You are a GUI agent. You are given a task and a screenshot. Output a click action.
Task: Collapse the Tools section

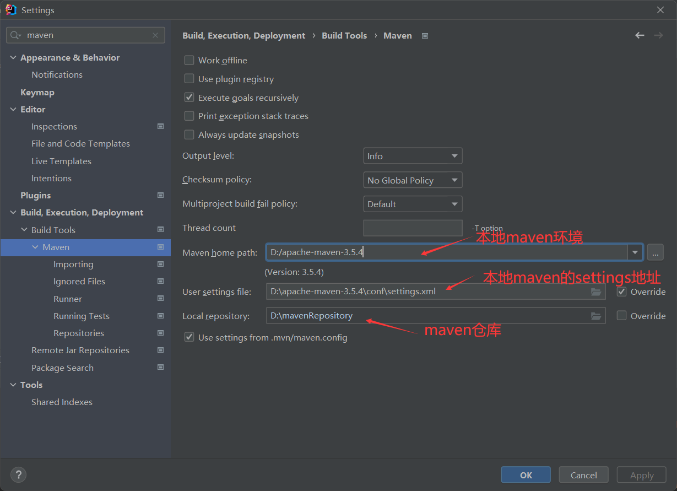pos(13,385)
